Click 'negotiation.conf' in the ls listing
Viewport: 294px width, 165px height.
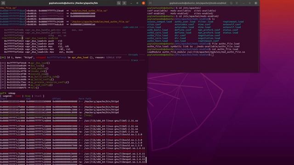[209, 36]
